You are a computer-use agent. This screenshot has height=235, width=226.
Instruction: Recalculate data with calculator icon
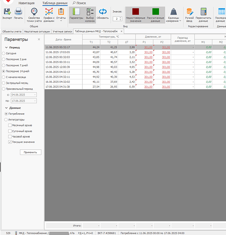coord(203,15)
